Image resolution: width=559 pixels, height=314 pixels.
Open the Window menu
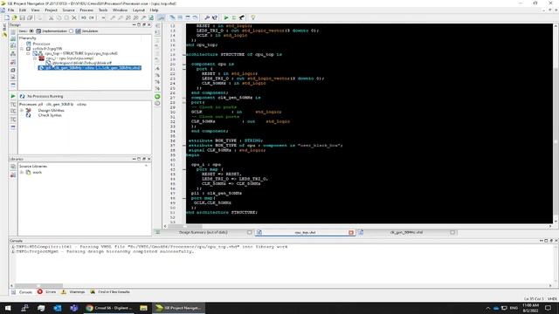click(120, 10)
